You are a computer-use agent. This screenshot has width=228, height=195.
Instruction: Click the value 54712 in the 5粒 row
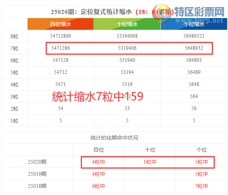60,72
